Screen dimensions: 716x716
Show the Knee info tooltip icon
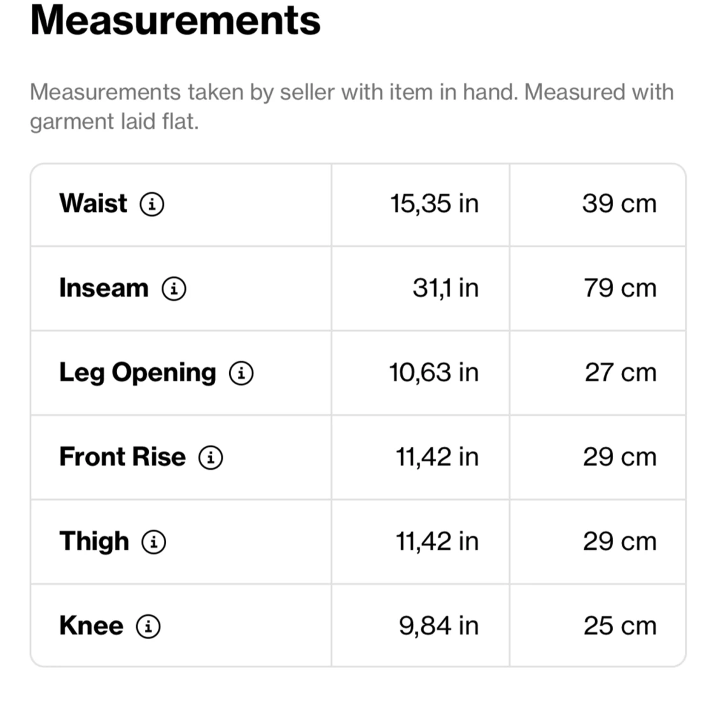point(148,626)
